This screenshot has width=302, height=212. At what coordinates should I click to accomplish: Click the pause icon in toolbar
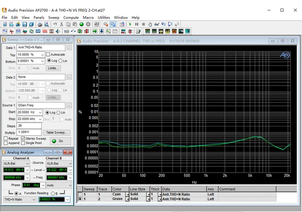[137, 24]
